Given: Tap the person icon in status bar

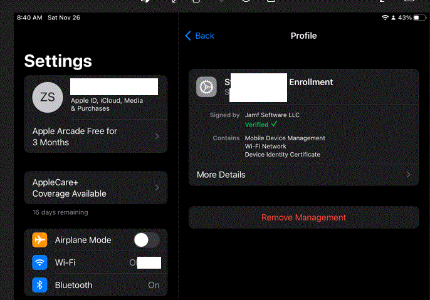Looking at the screenshot, I should point(393,18).
